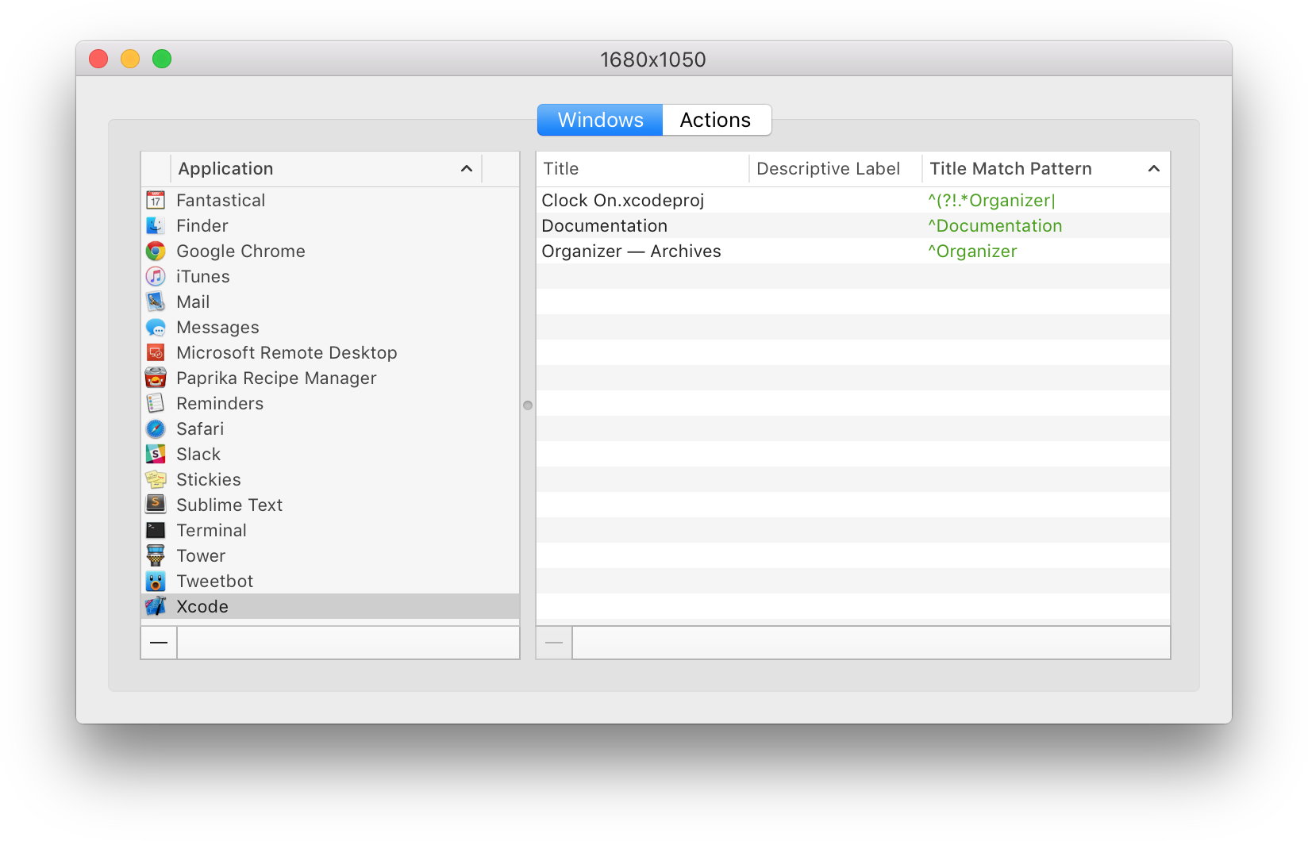Image resolution: width=1308 pixels, height=841 pixels.
Task: Click minus button below window list
Action: (x=553, y=643)
